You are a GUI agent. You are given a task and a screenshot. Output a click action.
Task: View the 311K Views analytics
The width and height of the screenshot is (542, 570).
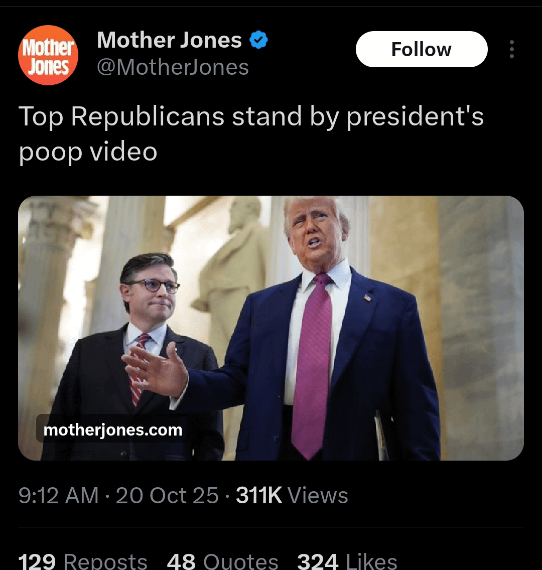coord(292,496)
